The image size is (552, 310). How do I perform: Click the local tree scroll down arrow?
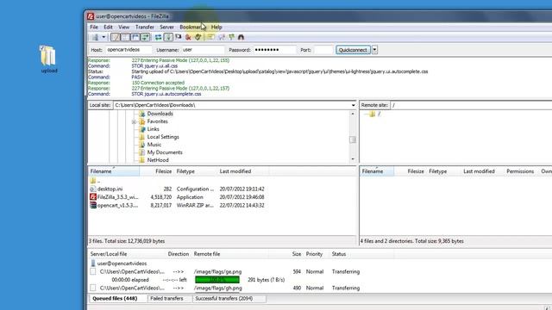(353, 159)
